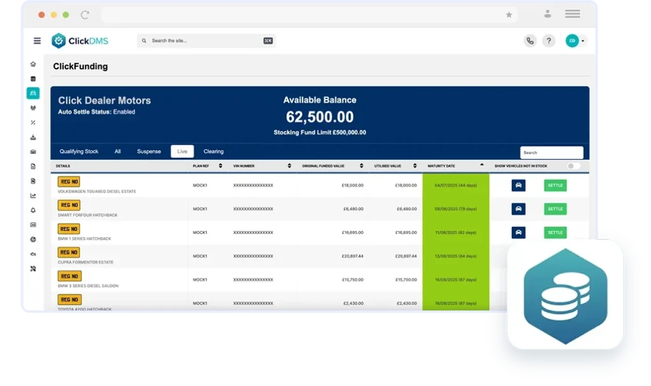Viewport: 651px width, 386px height.
Task: Click REG NO plate for BMW 3 Series Saloon
Action: [x=69, y=277]
